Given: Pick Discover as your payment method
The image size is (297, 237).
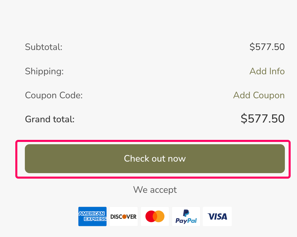Looking at the screenshot, I should click(x=123, y=216).
